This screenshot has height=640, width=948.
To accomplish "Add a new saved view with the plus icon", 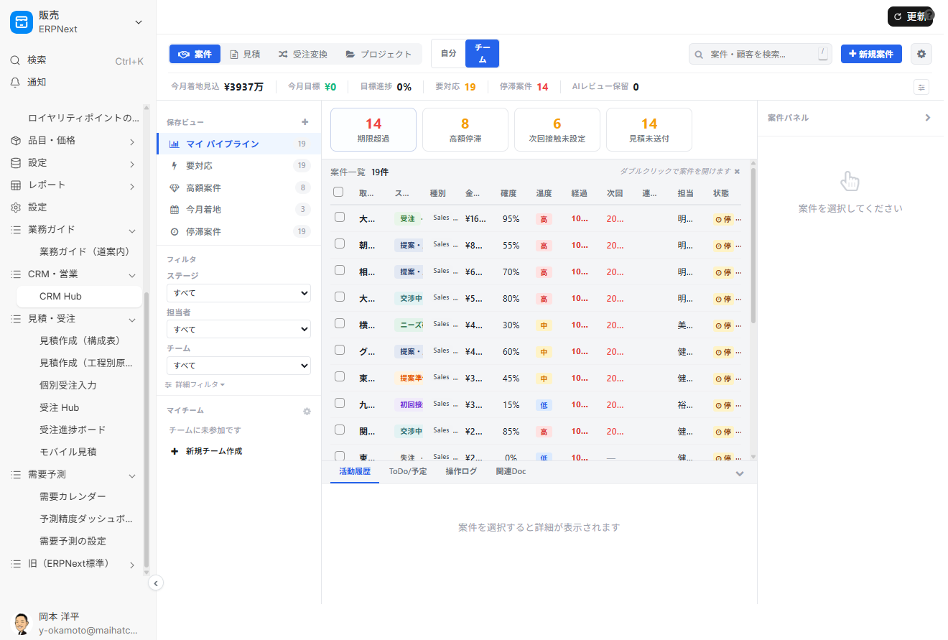I will (305, 122).
